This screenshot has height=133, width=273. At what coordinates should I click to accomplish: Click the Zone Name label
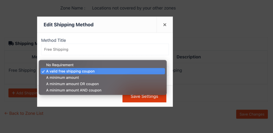click(x=73, y=8)
